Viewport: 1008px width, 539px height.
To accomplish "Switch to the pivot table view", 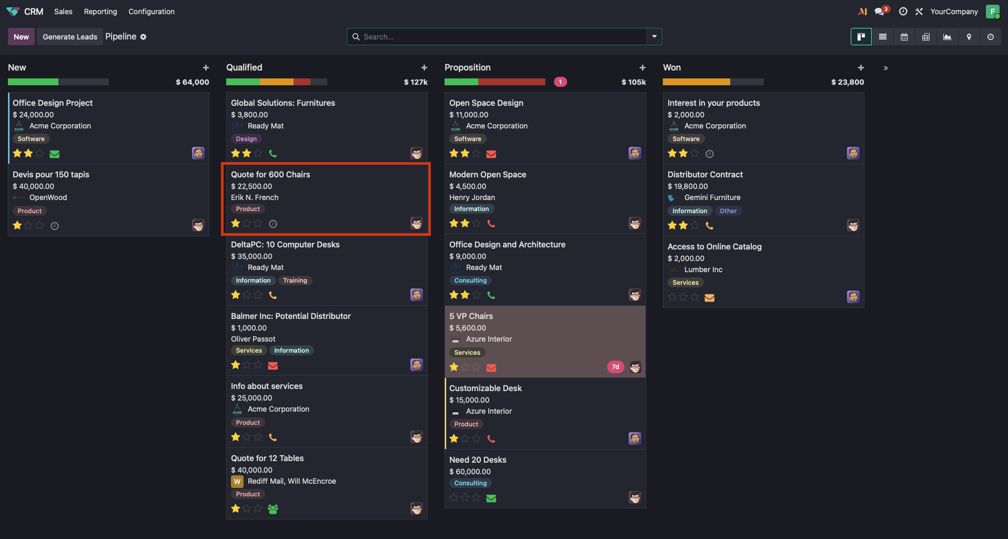I will [x=926, y=37].
